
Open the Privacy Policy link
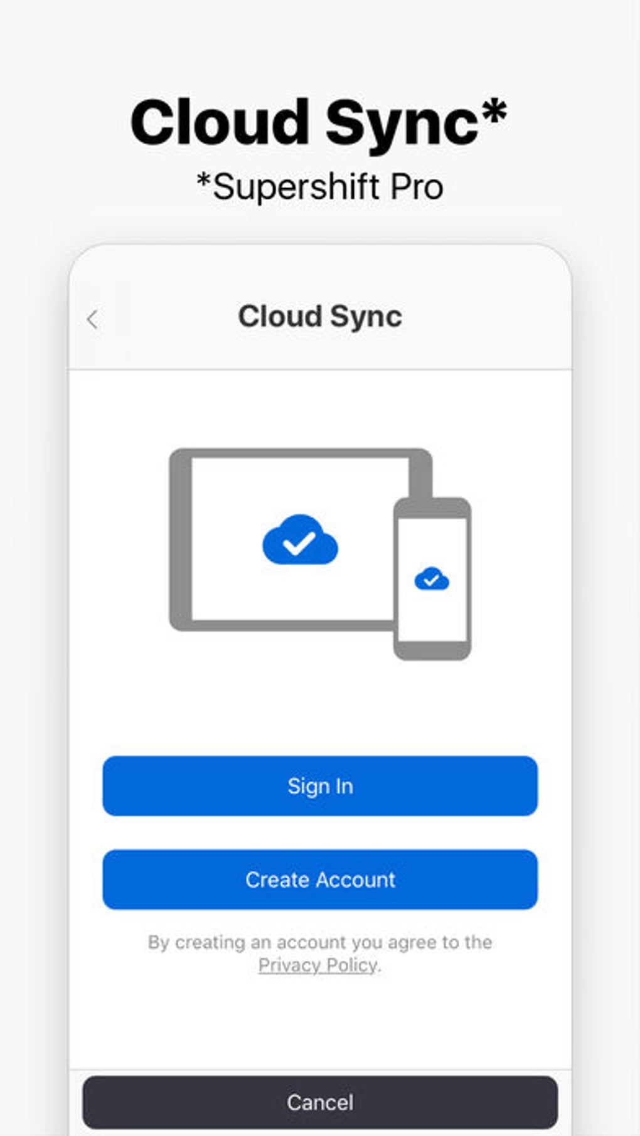pos(317,965)
